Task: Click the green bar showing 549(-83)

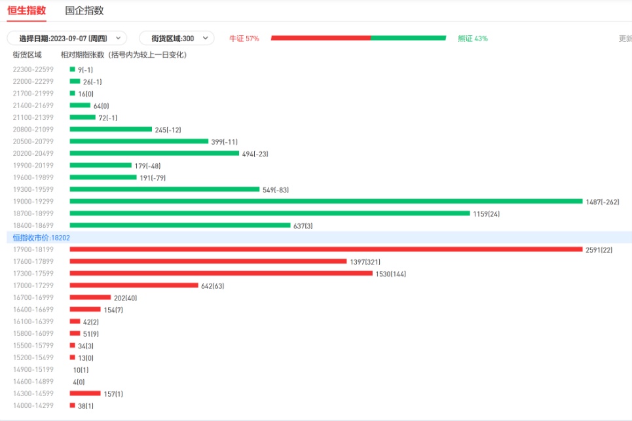Action: (x=164, y=189)
